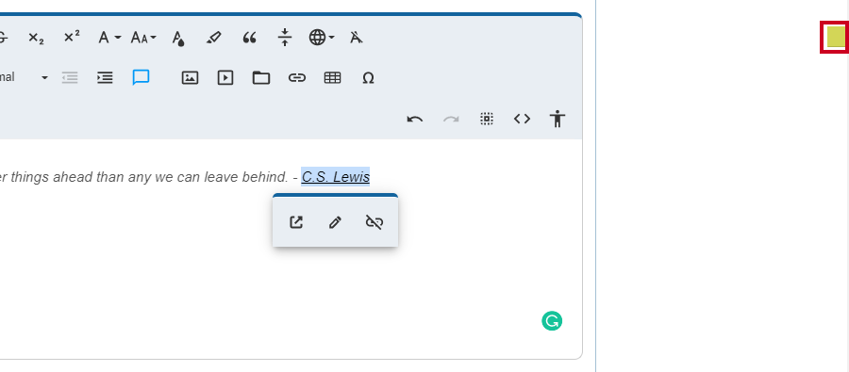Open the paragraph style dropdown arrow
This screenshot has height=372, width=849.
44,78
